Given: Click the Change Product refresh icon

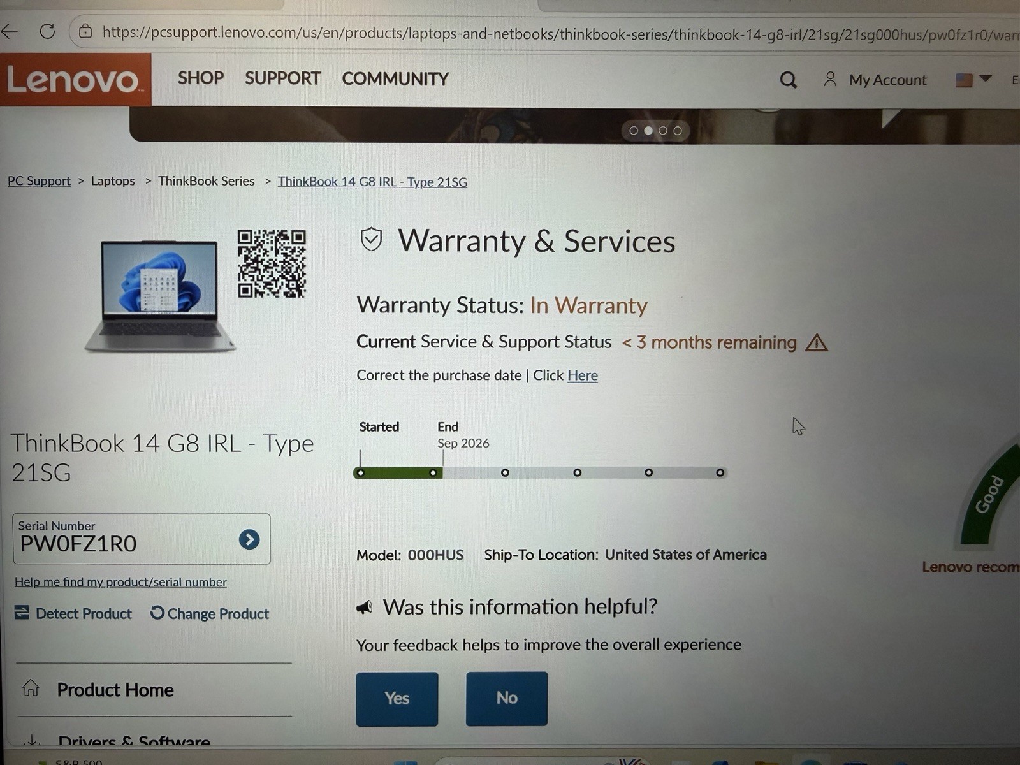Looking at the screenshot, I should tap(157, 613).
